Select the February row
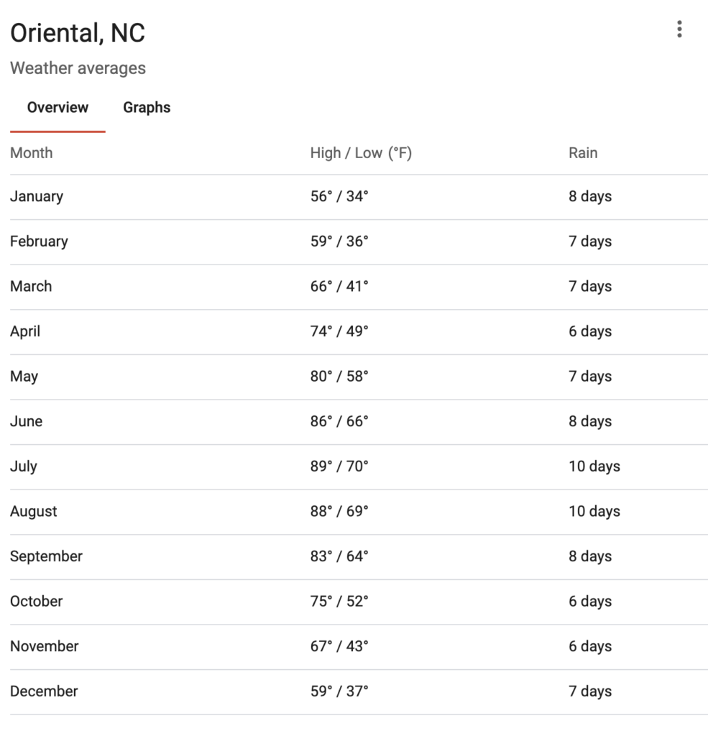708x736 pixels. (359, 241)
